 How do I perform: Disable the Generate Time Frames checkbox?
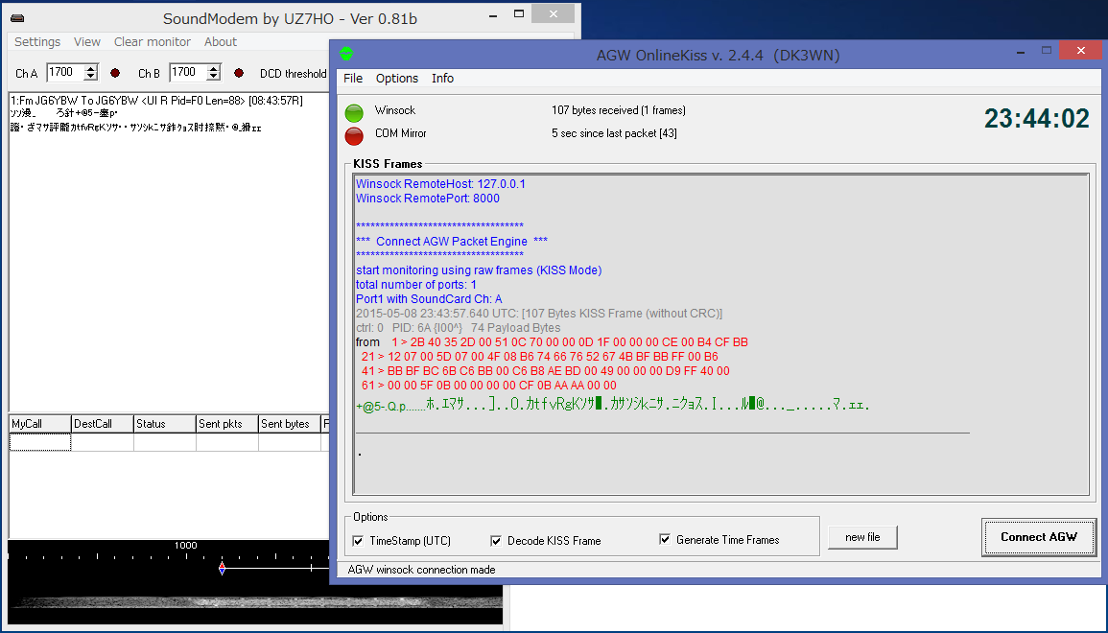(665, 540)
